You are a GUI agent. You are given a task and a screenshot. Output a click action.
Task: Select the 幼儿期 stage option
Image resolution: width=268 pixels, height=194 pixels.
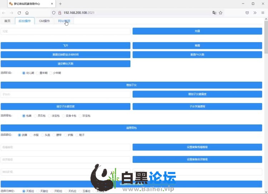[28, 73]
